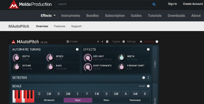Click the randomize dice icon
The width and height of the screenshot is (204, 104).
click(107, 42)
